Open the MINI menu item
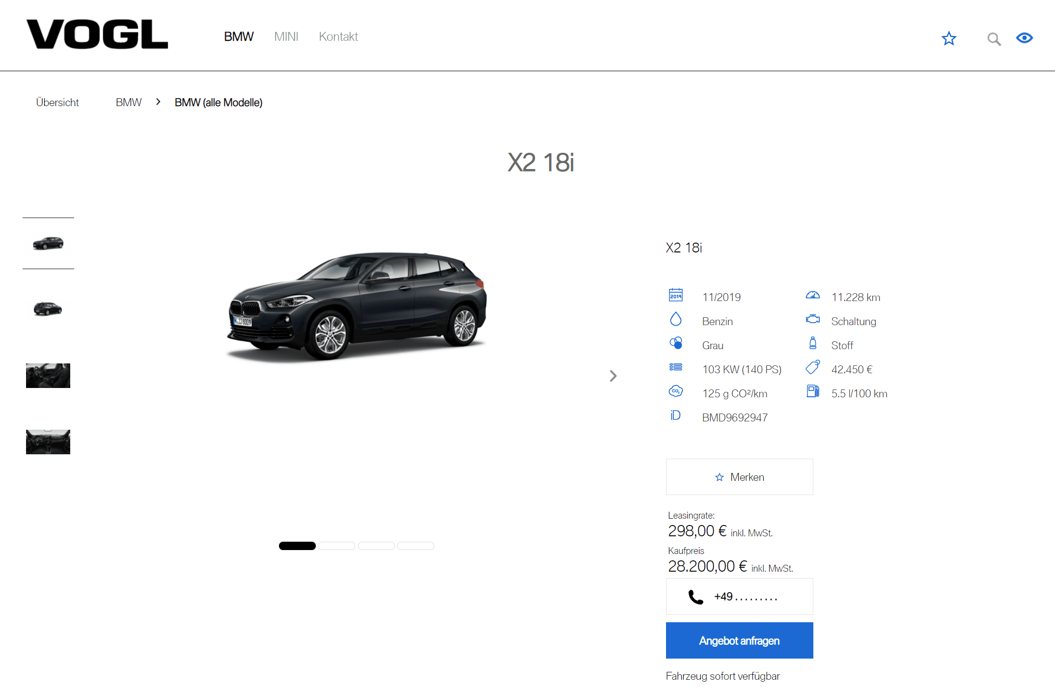This screenshot has width=1055, height=691. click(286, 37)
